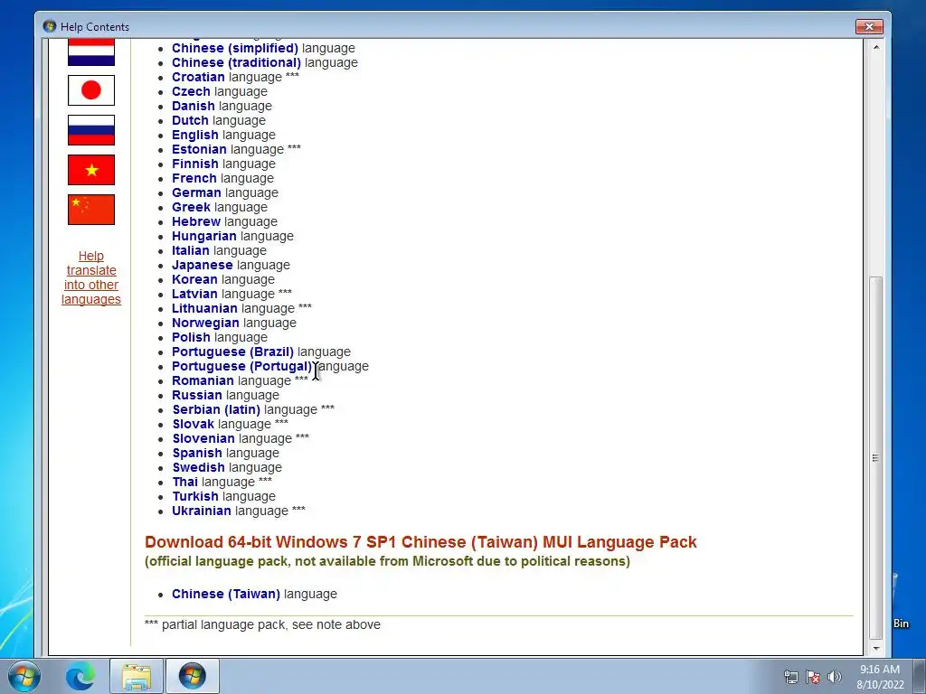Open the Chinese (Taiwan) language link
Image resolution: width=926 pixels, height=694 pixels.
[225, 594]
